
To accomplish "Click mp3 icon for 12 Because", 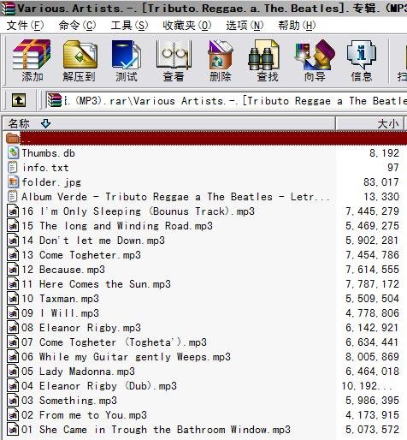I will coord(13,270).
